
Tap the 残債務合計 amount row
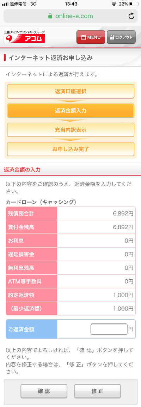click(70, 214)
